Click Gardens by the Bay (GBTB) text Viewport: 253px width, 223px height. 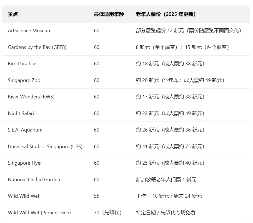37,47
